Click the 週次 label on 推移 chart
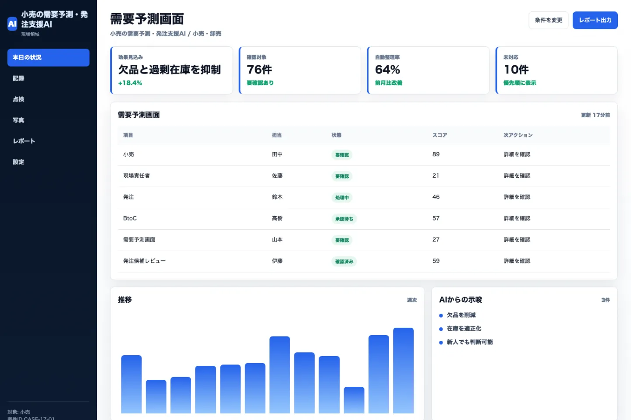 [412, 300]
